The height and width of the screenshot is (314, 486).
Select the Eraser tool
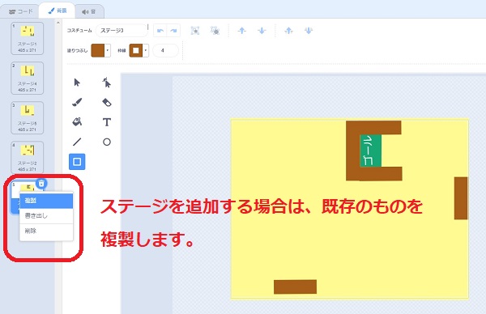107,102
